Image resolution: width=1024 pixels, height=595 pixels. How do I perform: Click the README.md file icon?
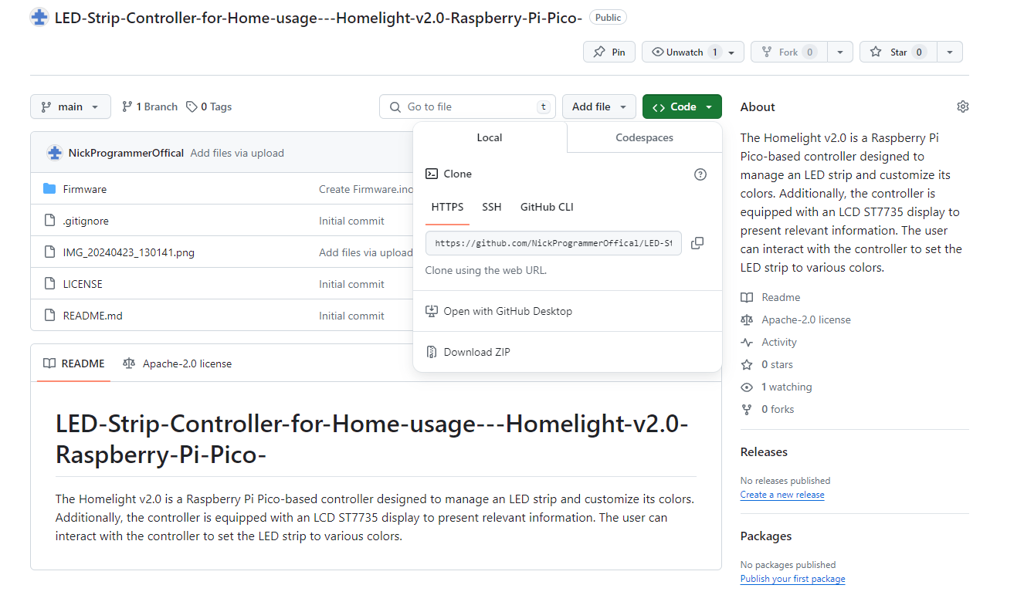[x=50, y=316]
